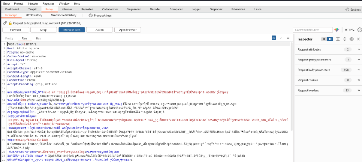Screen dimensions: 362x162
Task: Toggle the word wrap editor icon
Action: [x=274, y=38]
